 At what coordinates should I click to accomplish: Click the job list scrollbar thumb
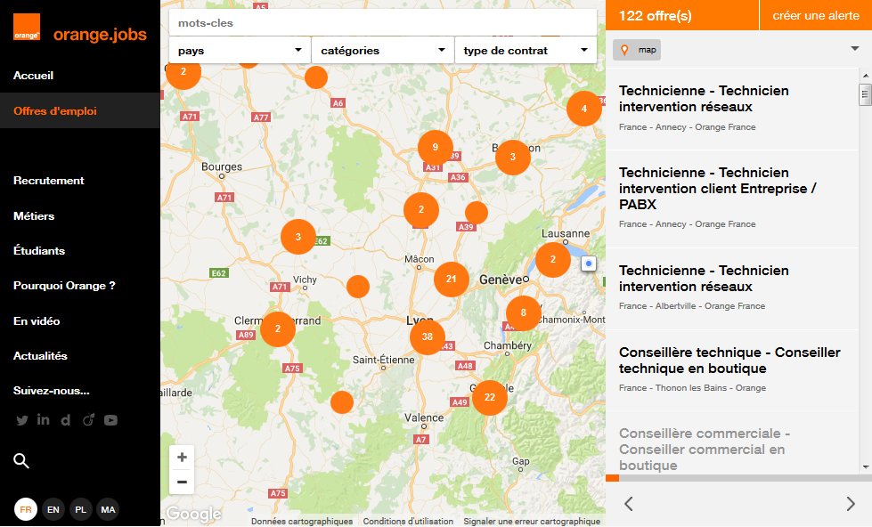click(x=865, y=94)
